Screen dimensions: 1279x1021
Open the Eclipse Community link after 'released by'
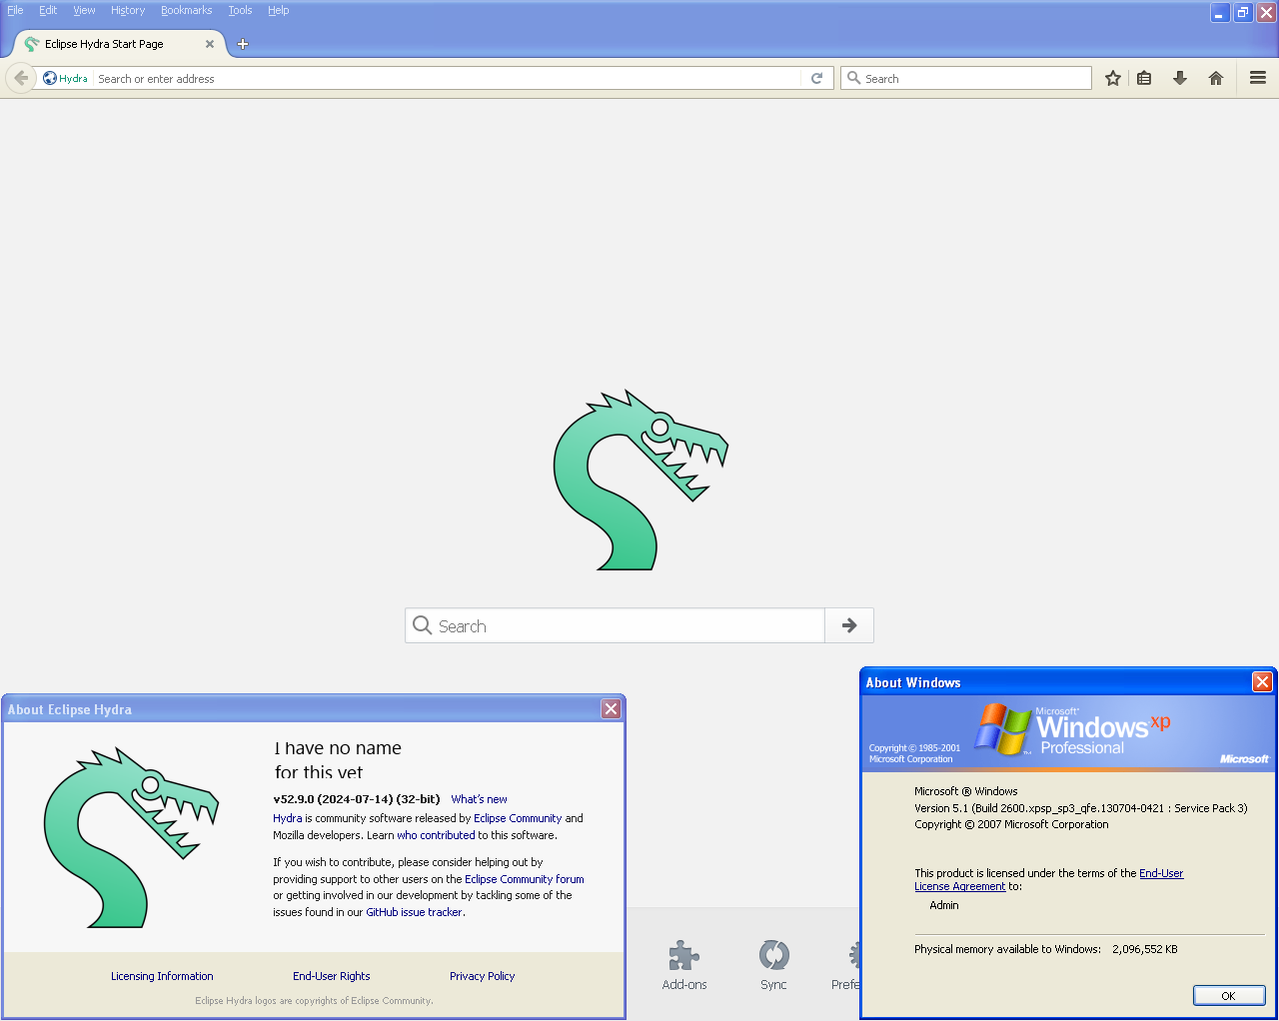pos(518,818)
